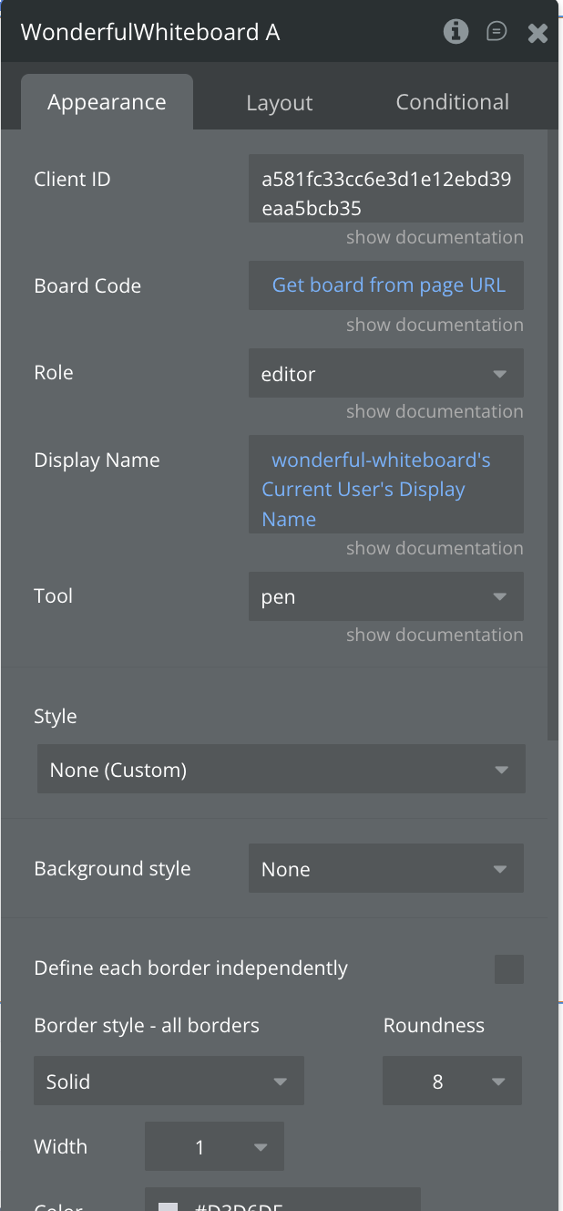Open the border Width dropdown showing 1
563x1211 pixels.
tap(214, 1147)
